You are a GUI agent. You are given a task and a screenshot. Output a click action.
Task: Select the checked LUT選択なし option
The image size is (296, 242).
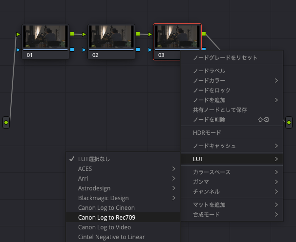point(94,159)
